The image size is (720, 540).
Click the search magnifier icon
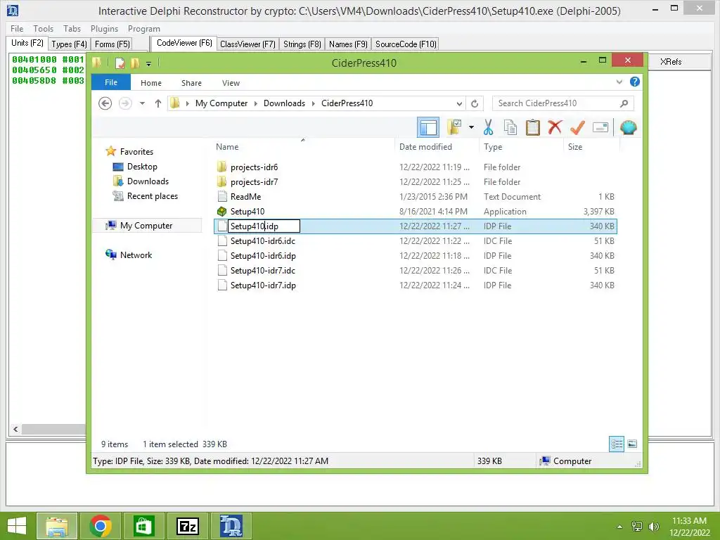[624, 103]
